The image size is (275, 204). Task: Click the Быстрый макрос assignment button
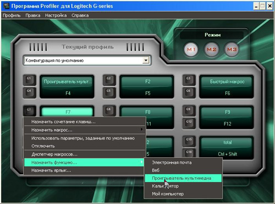(x=227, y=82)
